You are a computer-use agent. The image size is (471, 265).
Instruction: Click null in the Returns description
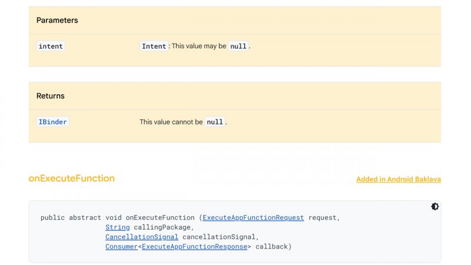pyautogui.click(x=215, y=122)
